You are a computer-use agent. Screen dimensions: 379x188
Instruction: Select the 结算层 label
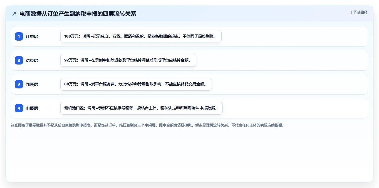point(32,60)
